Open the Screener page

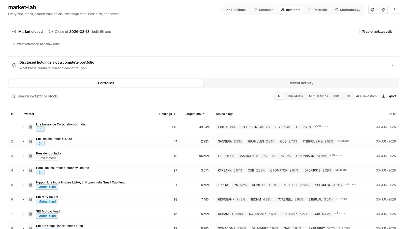[263, 10]
